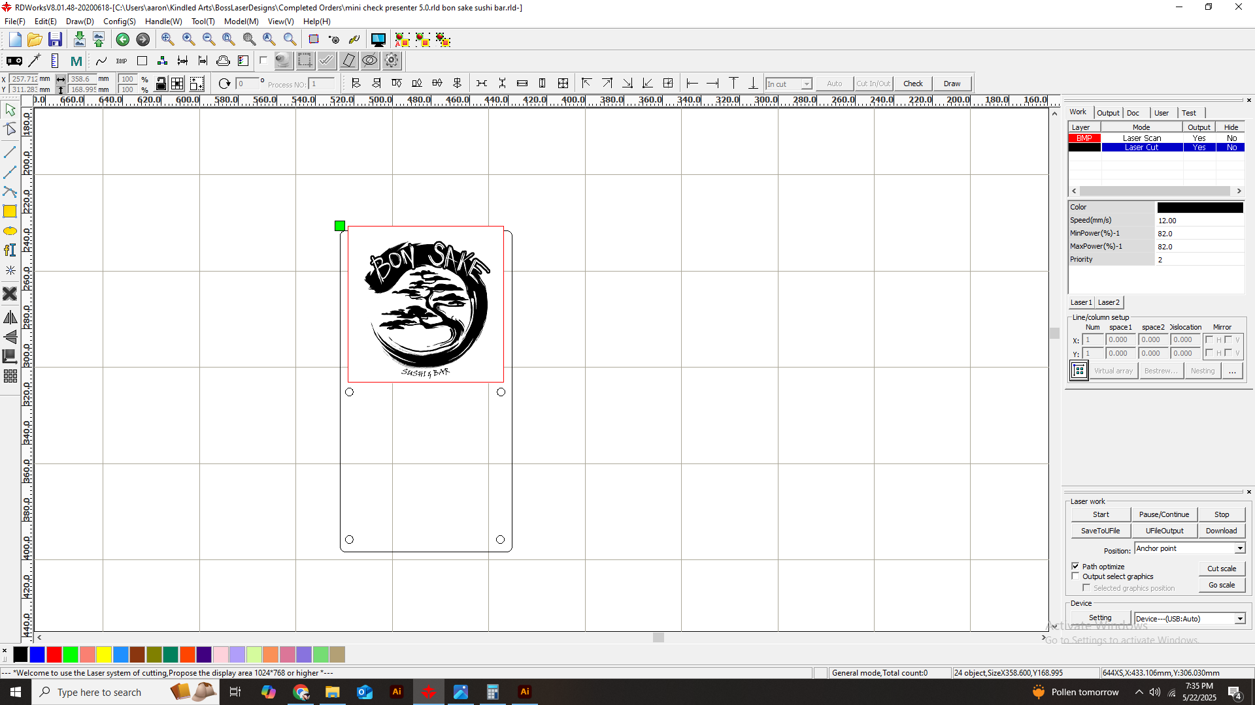Click the array grid tool in left toolbar

tap(10, 377)
